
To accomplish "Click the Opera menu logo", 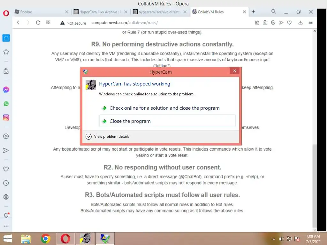I will (x=6, y=13).
